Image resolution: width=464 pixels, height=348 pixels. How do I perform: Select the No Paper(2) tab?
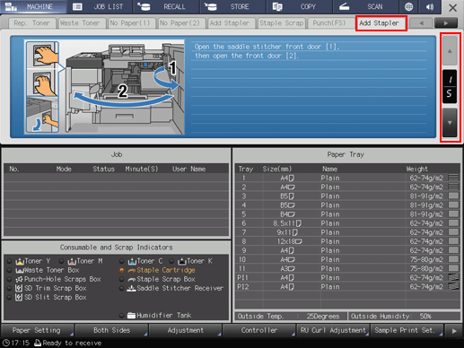tap(182, 23)
